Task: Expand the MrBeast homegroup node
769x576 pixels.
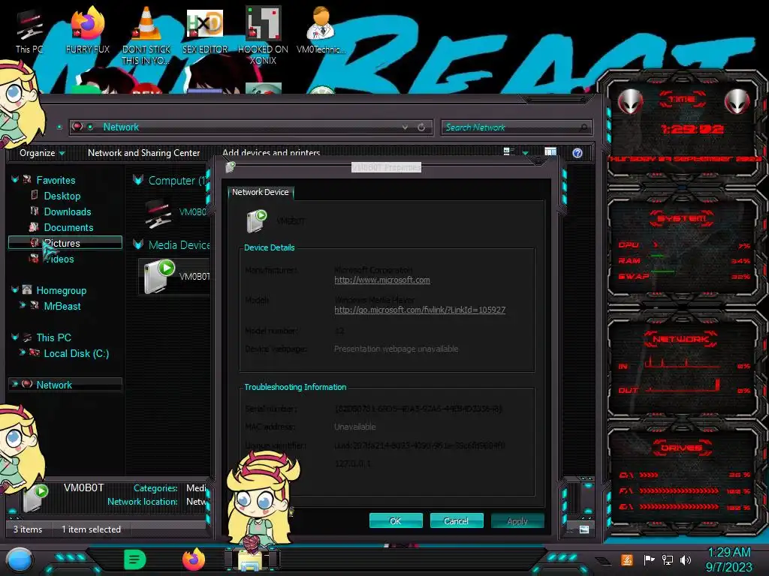Action: 22,306
